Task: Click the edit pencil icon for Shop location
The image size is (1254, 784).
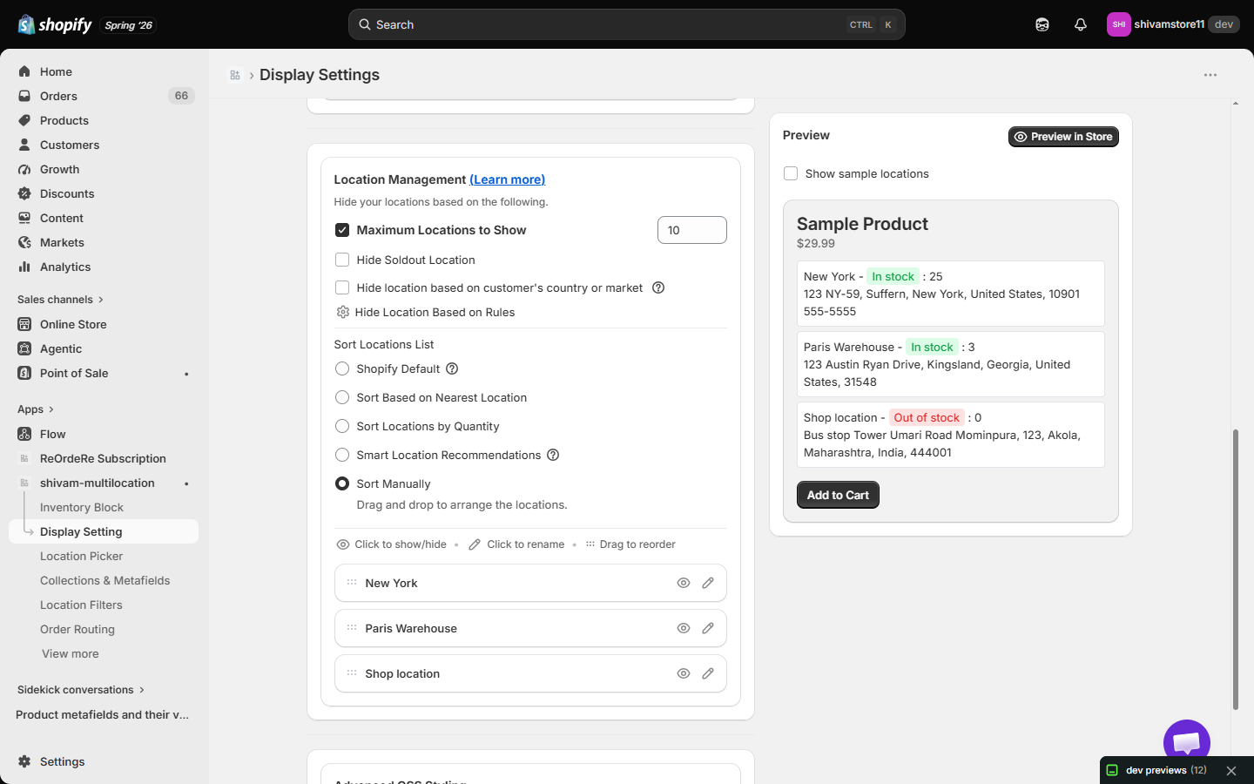Action: pyautogui.click(x=708, y=673)
